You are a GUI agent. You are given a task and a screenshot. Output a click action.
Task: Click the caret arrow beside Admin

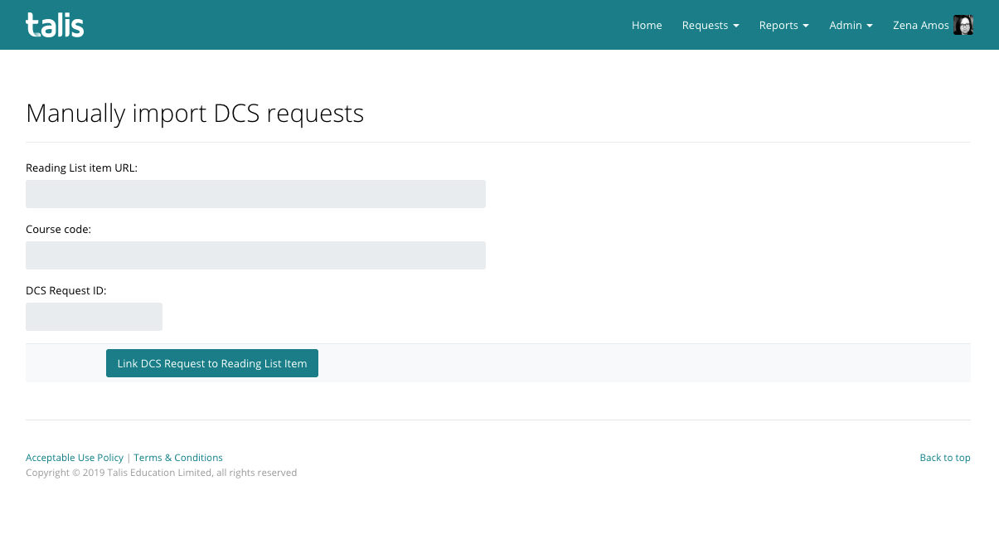coord(870,26)
